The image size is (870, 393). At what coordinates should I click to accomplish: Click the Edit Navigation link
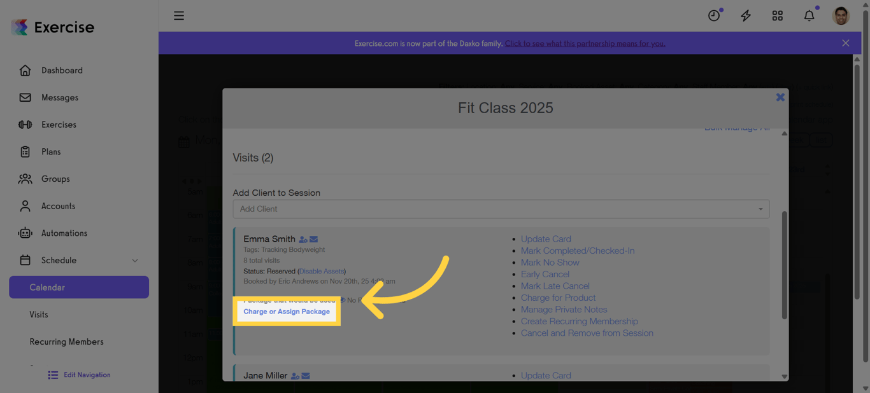click(x=87, y=375)
